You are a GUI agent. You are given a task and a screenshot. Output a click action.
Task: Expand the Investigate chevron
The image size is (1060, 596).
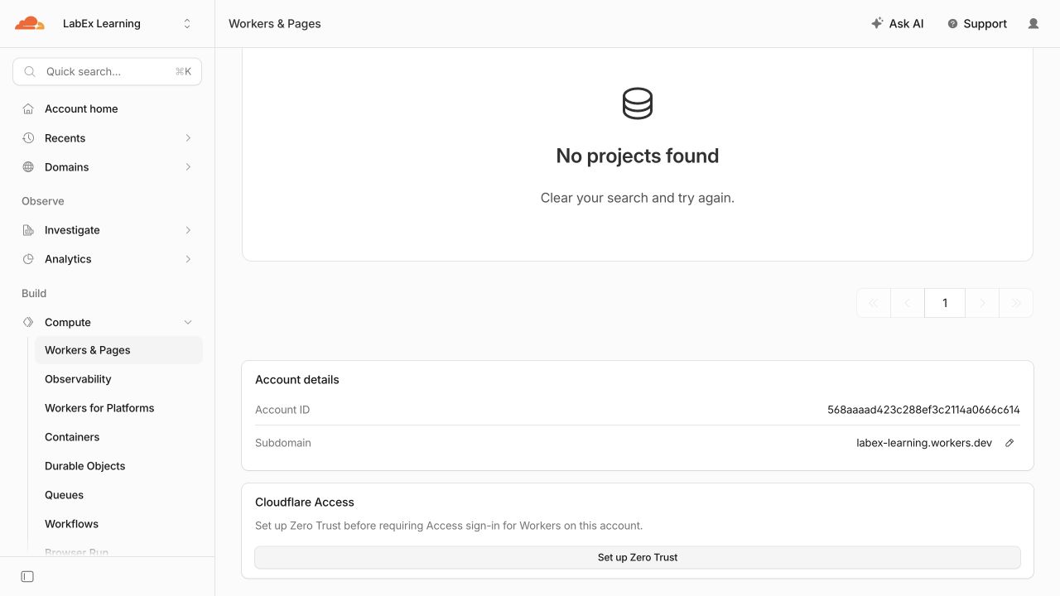(x=188, y=230)
